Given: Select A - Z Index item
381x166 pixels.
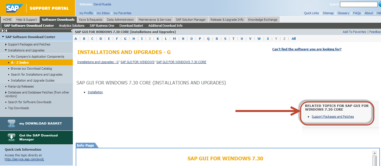Looking at the screenshot, I should click(20, 63).
